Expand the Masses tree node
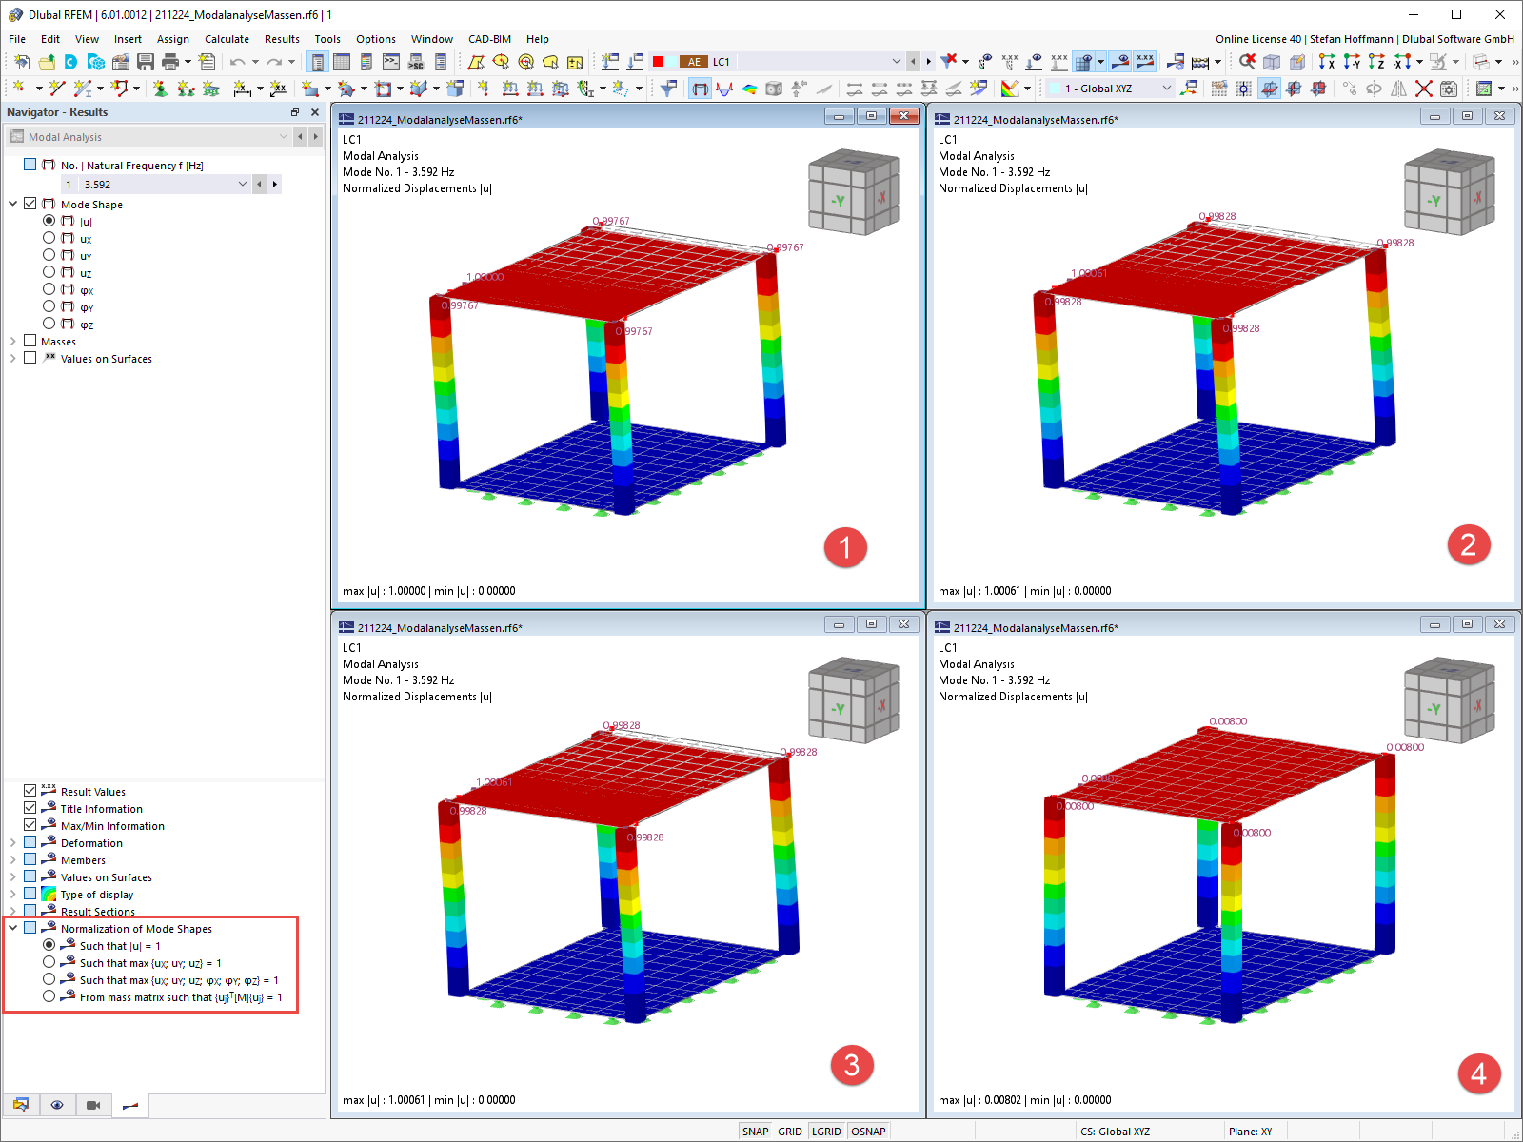The height and width of the screenshot is (1142, 1523). (12, 341)
